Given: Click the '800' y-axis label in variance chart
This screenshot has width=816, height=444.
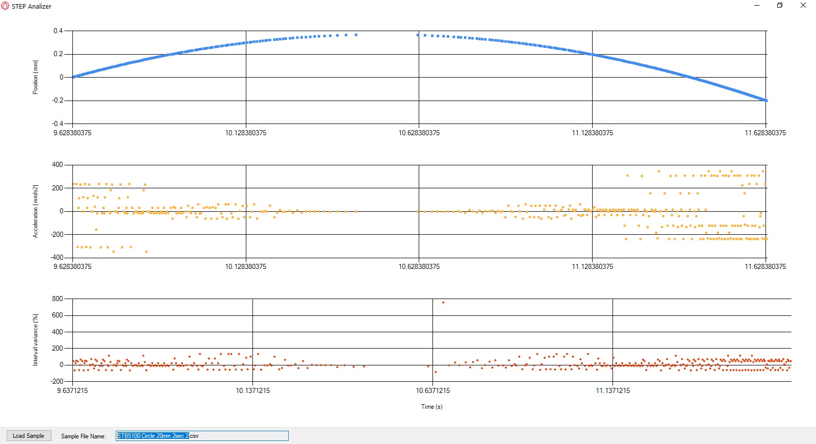Looking at the screenshot, I should [x=58, y=299].
